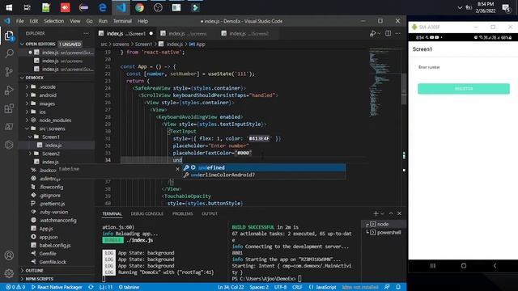The width and height of the screenshot is (518, 291).
Task: Open the Run and Debug view
Action: 9,90
